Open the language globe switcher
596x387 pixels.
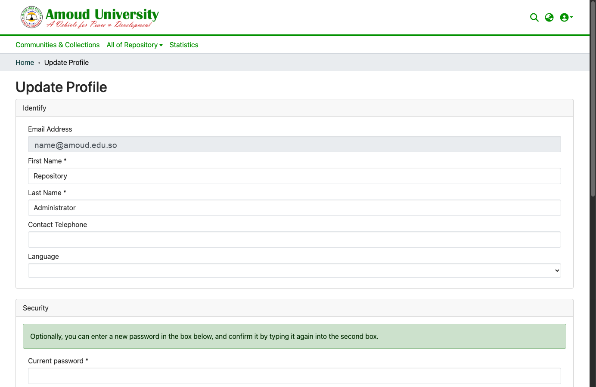pyautogui.click(x=549, y=17)
